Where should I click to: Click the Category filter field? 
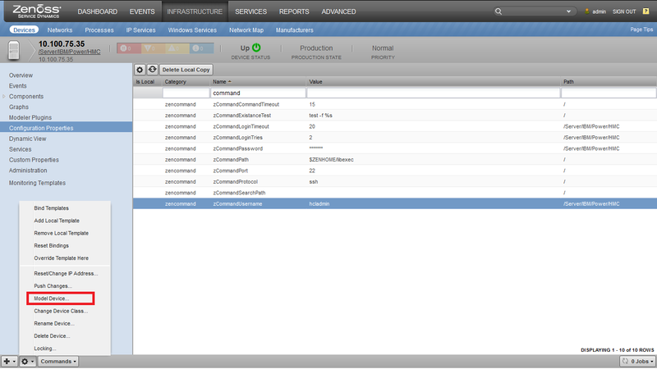pyautogui.click(x=186, y=93)
